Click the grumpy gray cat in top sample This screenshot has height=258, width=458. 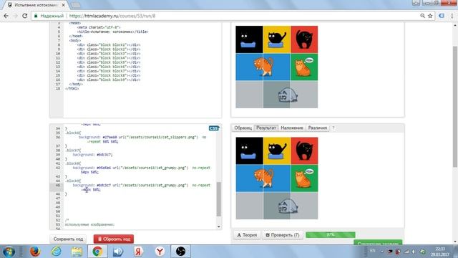coord(288,95)
